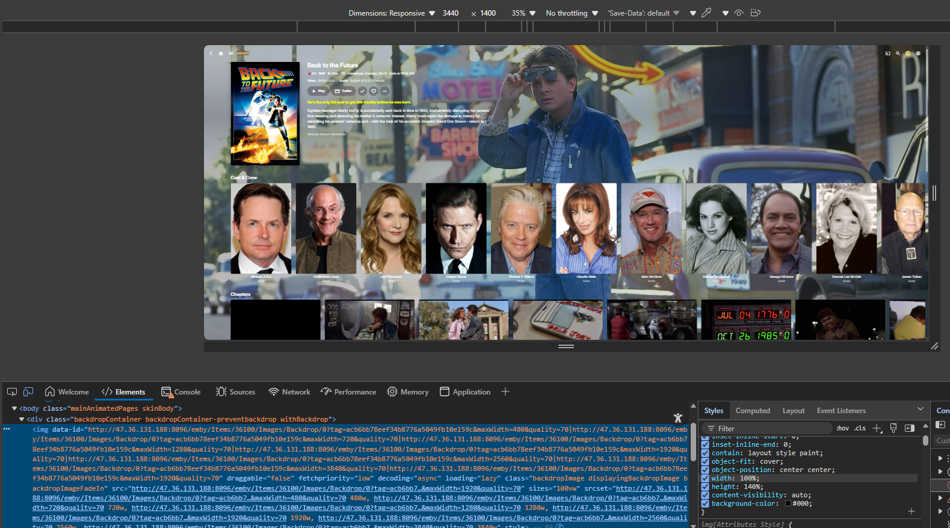Image resolution: width=950 pixels, height=528 pixels.
Task: Toggle device emulation icon in DevTools
Action: tap(28, 391)
